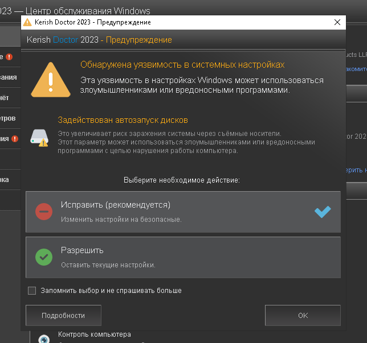Confirm with the OK button

pos(303,315)
